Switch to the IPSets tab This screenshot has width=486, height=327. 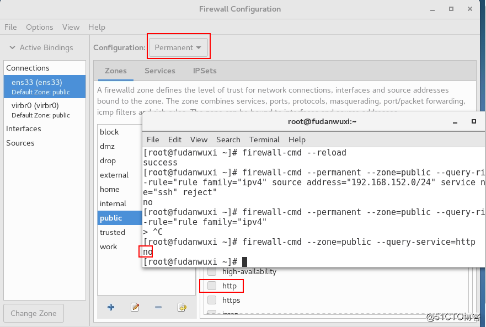tap(205, 71)
